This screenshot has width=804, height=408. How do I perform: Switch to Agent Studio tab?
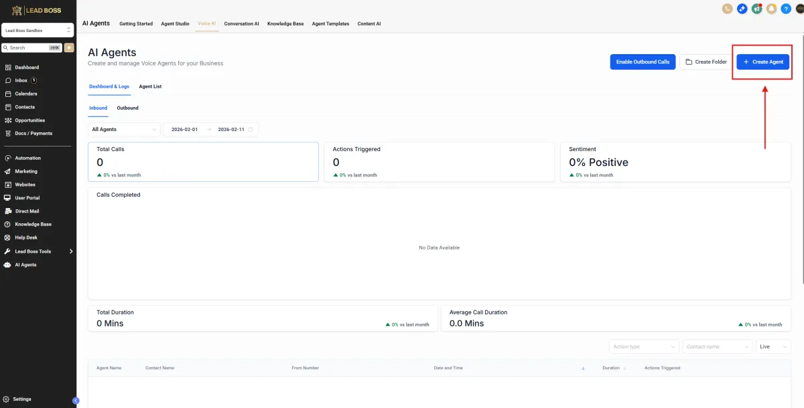(x=175, y=23)
